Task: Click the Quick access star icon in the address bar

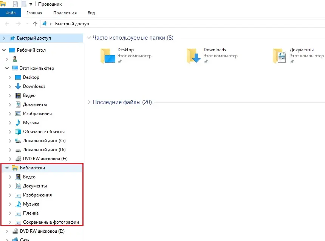Action: click(x=45, y=24)
